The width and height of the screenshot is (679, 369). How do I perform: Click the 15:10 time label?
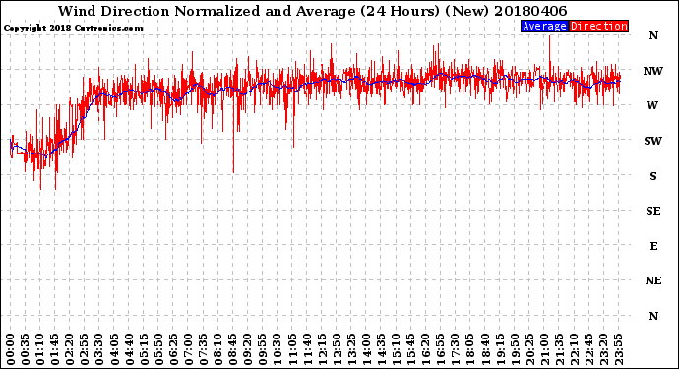click(397, 349)
